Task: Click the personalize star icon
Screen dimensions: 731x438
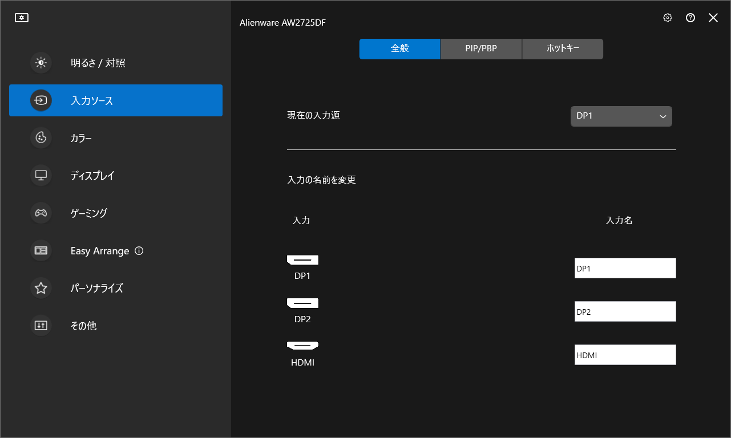Action: coord(41,288)
